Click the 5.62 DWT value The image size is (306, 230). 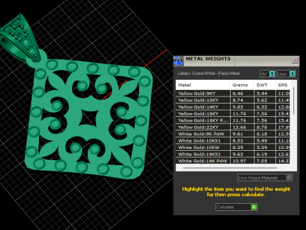coord(262,100)
